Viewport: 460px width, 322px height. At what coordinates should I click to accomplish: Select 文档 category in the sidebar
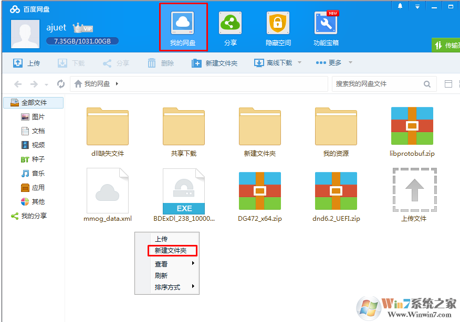coord(33,131)
